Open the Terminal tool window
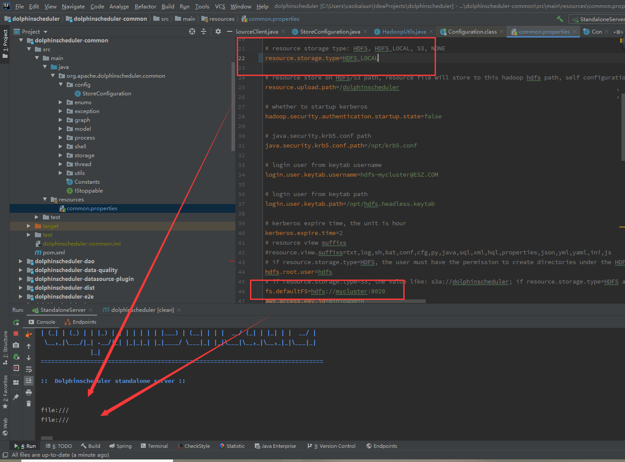Image resolution: width=625 pixels, height=462 pixels. pyautogui.click(x=154, y=446)
